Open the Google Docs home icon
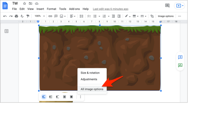This screenshot has height=114, width=199. (5, 6)
